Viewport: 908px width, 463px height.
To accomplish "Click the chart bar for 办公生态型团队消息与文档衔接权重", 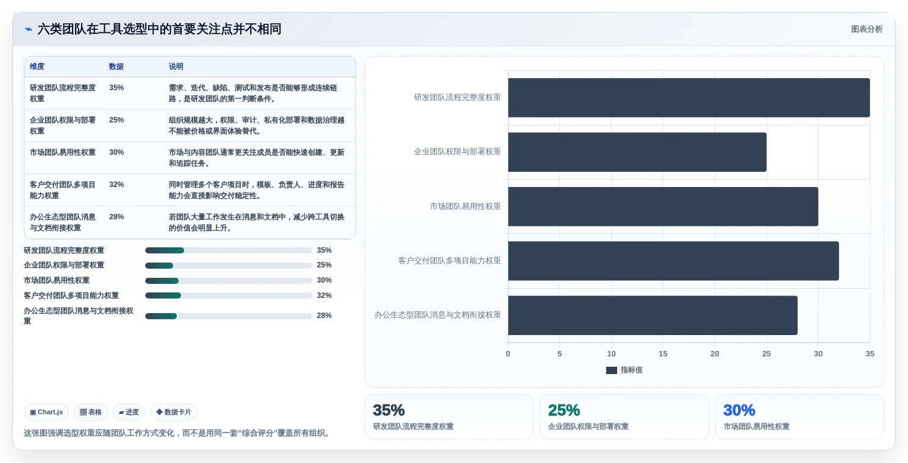I will 652,315.
